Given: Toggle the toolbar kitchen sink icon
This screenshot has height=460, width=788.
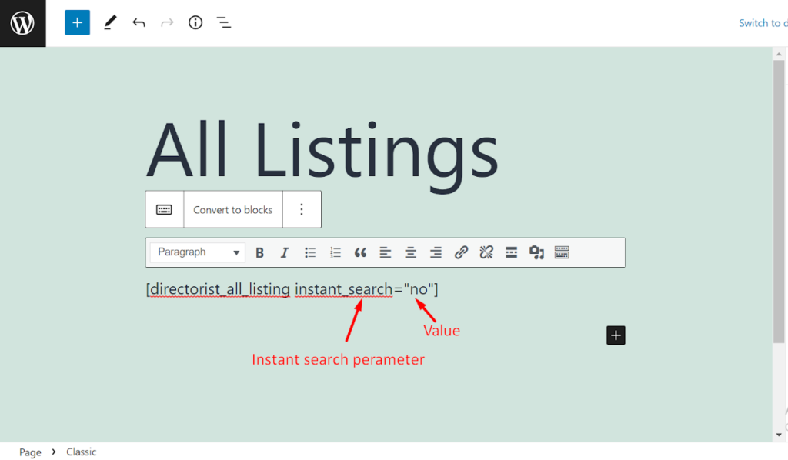Looking at the screenshot, I should tap(561, 252).
